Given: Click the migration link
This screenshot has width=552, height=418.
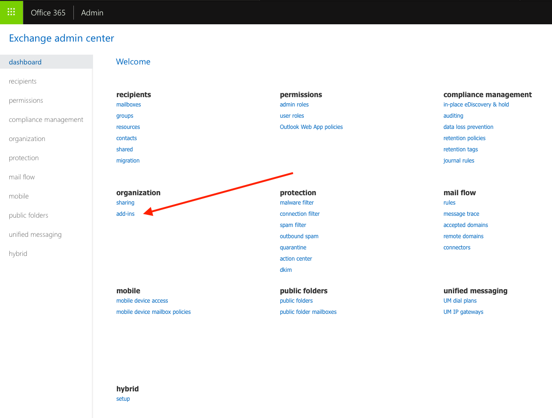Looking at the screenshot, I should [x=128, y=161].
